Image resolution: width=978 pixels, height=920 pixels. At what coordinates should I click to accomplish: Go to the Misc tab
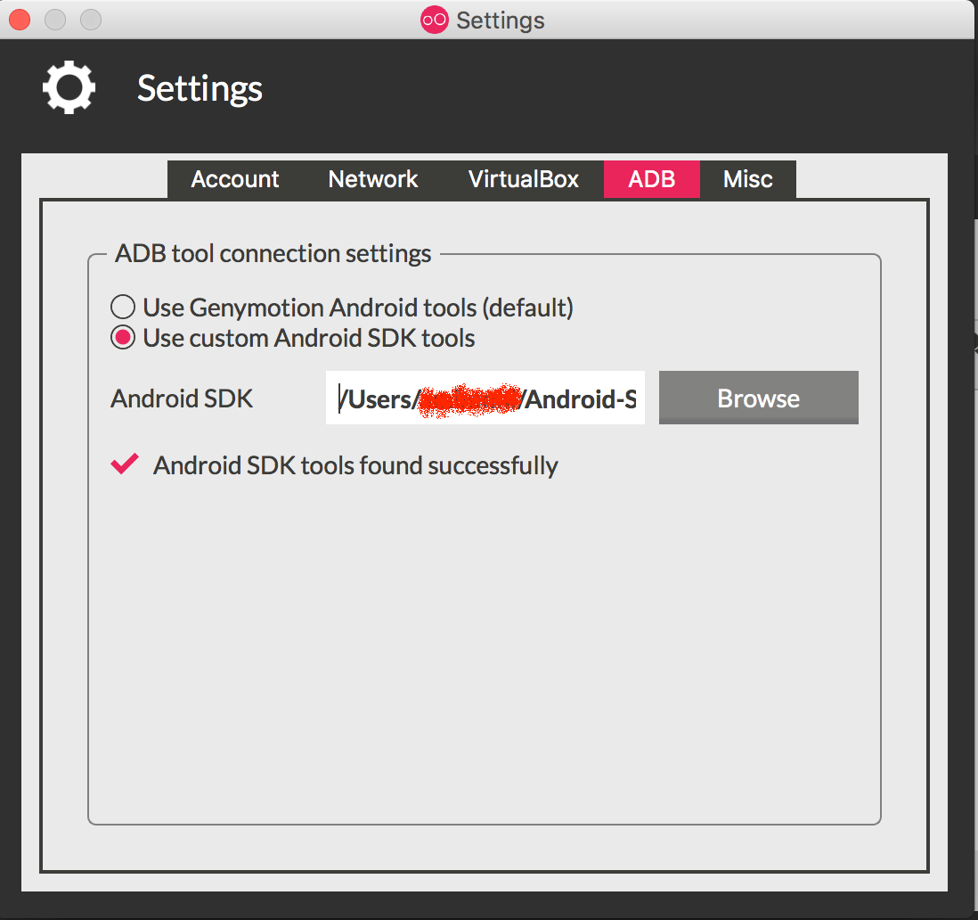coord(748,179)
